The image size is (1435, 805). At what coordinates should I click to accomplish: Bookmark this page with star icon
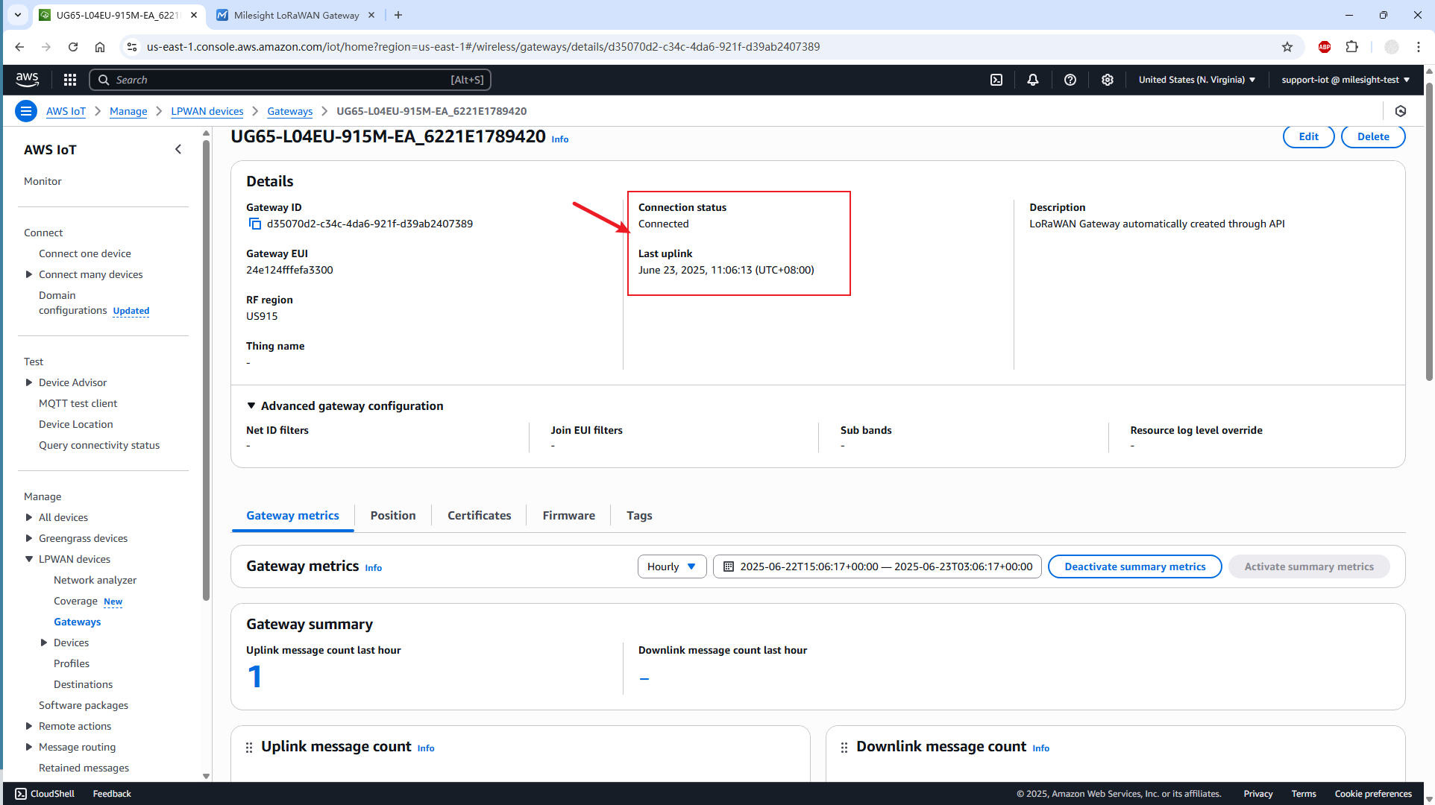(1287, 47)
